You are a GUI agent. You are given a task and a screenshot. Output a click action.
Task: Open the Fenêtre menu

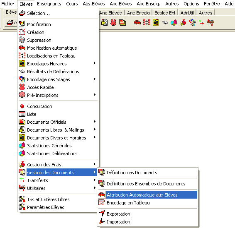point(212,4)
